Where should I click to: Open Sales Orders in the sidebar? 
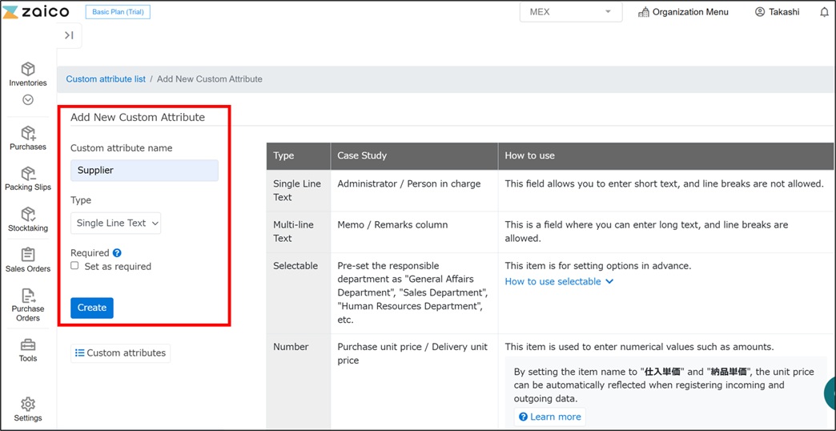[x=28, y=260]
